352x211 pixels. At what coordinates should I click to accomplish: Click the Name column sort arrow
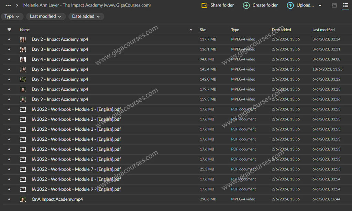tap(191, 30)
